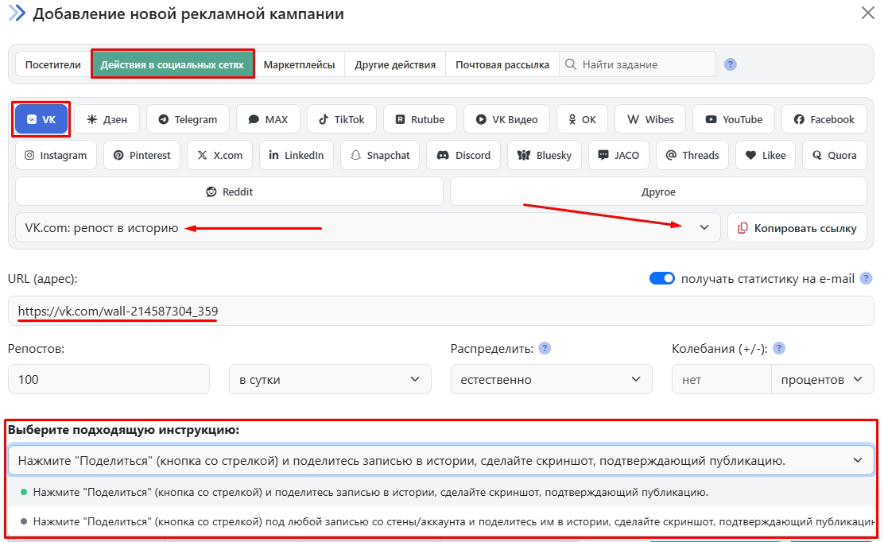Select the YouTube platform button

coord(733,119)
